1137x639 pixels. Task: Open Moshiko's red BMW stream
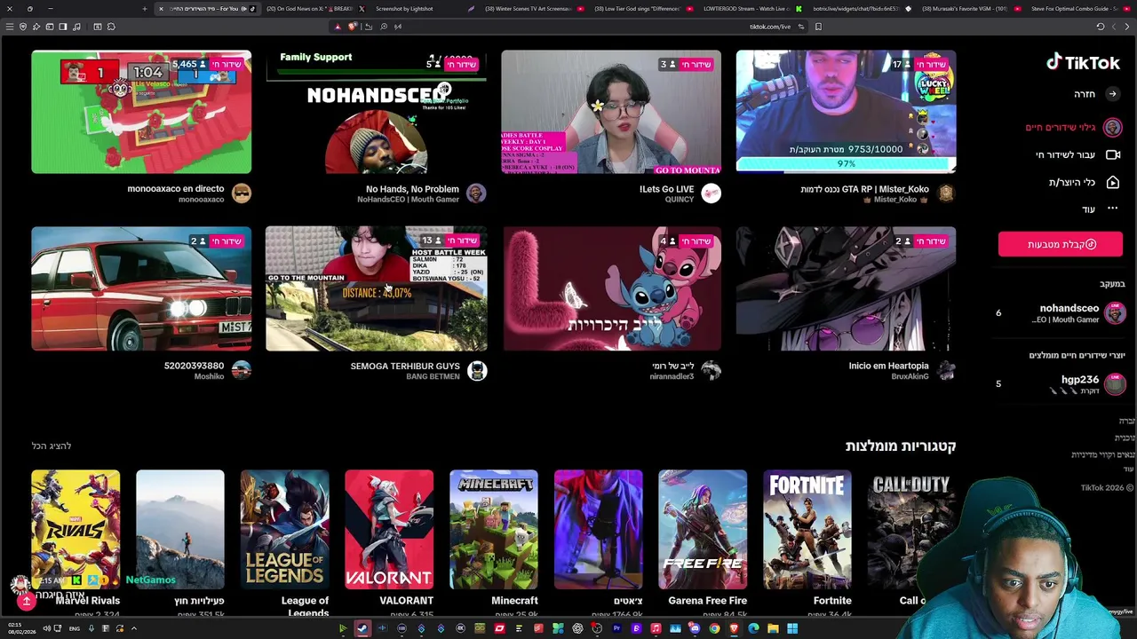pyautogui.click(x=141, y=289)
